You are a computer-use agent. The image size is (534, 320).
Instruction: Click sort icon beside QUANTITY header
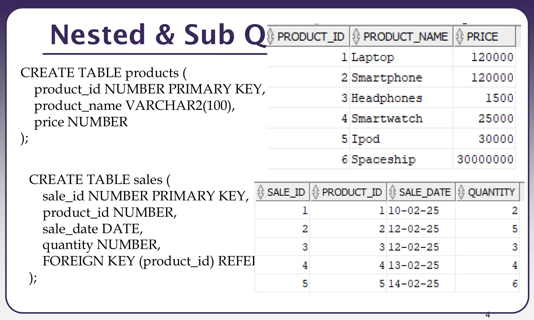tap(461, 192)
